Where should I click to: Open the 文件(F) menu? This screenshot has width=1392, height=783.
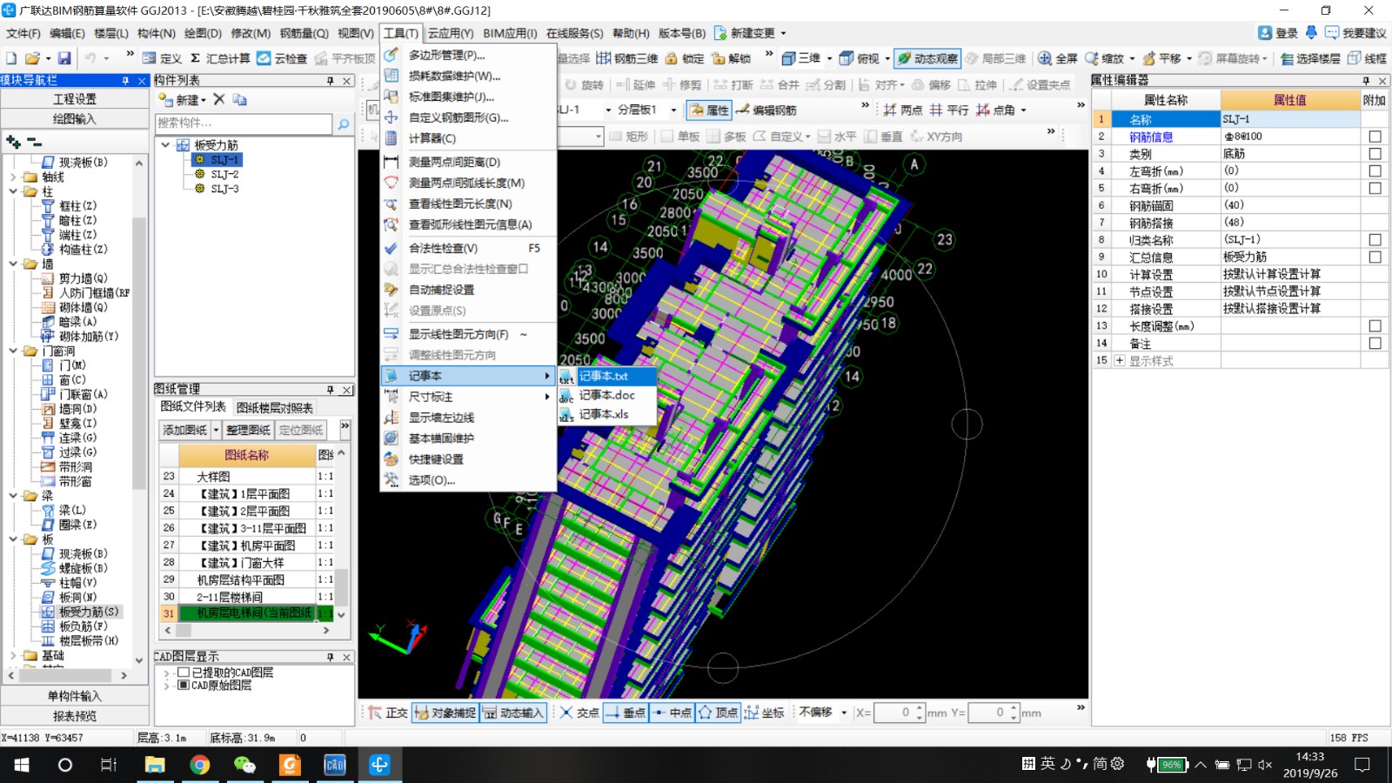tap(23, 33)
